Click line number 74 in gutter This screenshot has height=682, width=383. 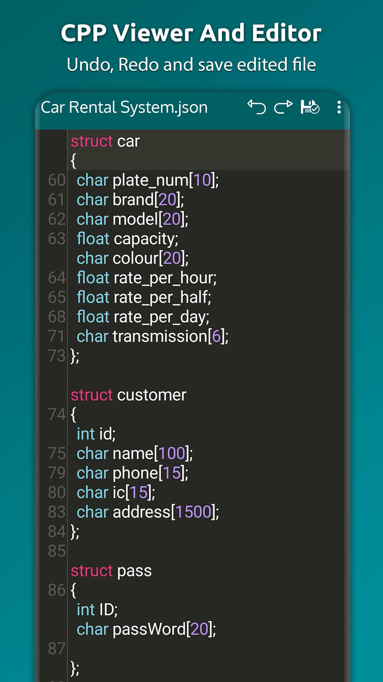[57, 415]
